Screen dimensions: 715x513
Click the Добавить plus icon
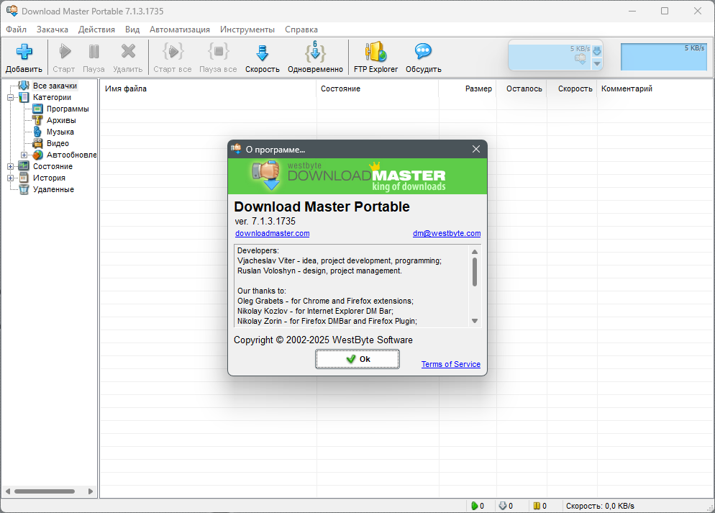click(24, 52)
